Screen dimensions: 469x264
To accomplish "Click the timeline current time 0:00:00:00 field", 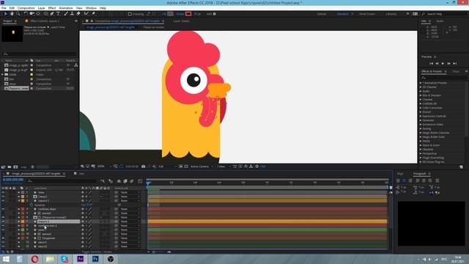I will (x=13, y=180).
